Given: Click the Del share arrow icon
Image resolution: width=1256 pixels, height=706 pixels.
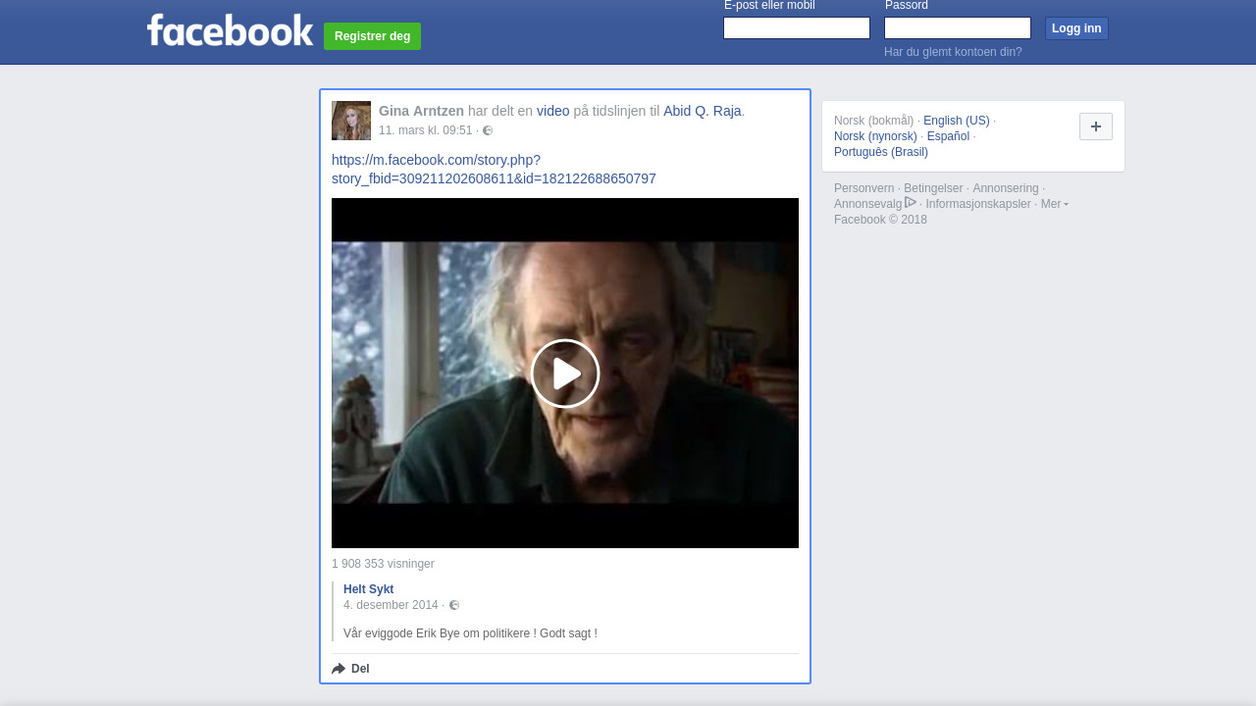Looking at the screenshot, I should [339, 669].
